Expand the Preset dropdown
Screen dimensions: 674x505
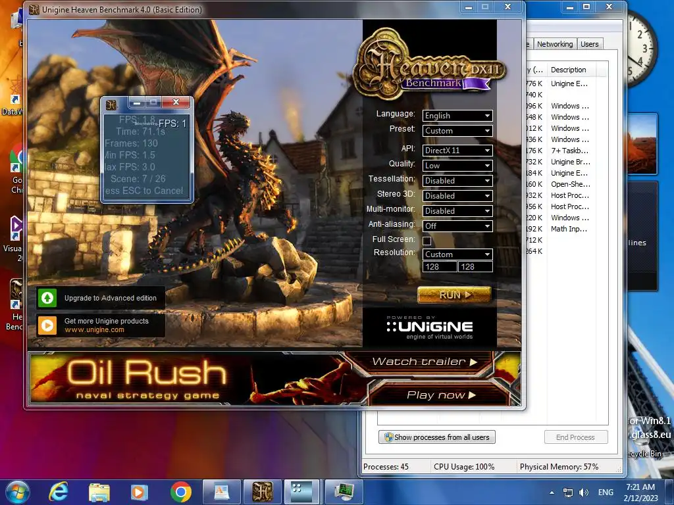tap(457, 131)
